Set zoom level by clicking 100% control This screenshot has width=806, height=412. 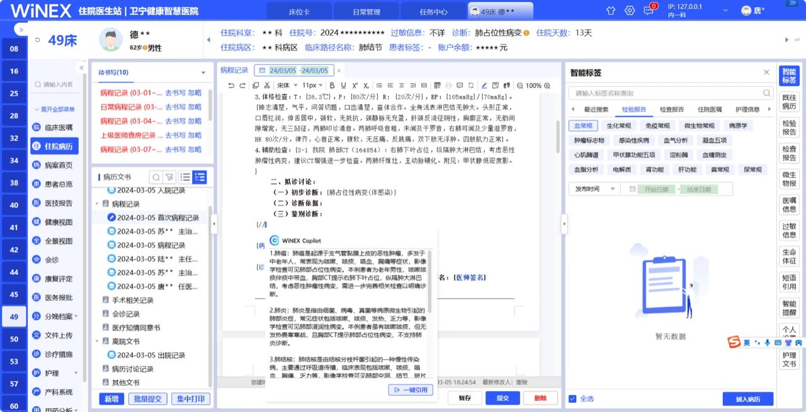click(x=533, y=85)
